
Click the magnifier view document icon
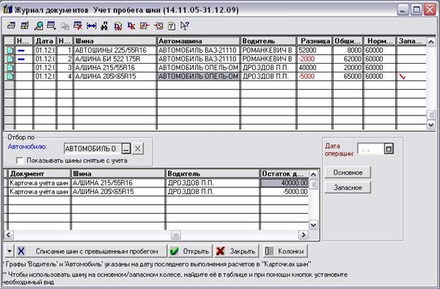38,26
